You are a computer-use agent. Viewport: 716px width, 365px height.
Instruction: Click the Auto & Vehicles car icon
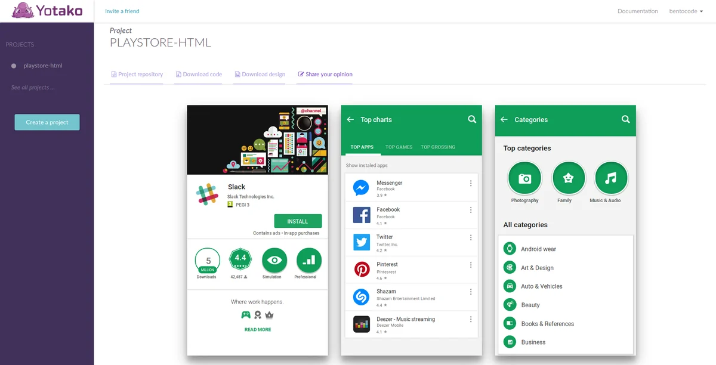[510, 286]
